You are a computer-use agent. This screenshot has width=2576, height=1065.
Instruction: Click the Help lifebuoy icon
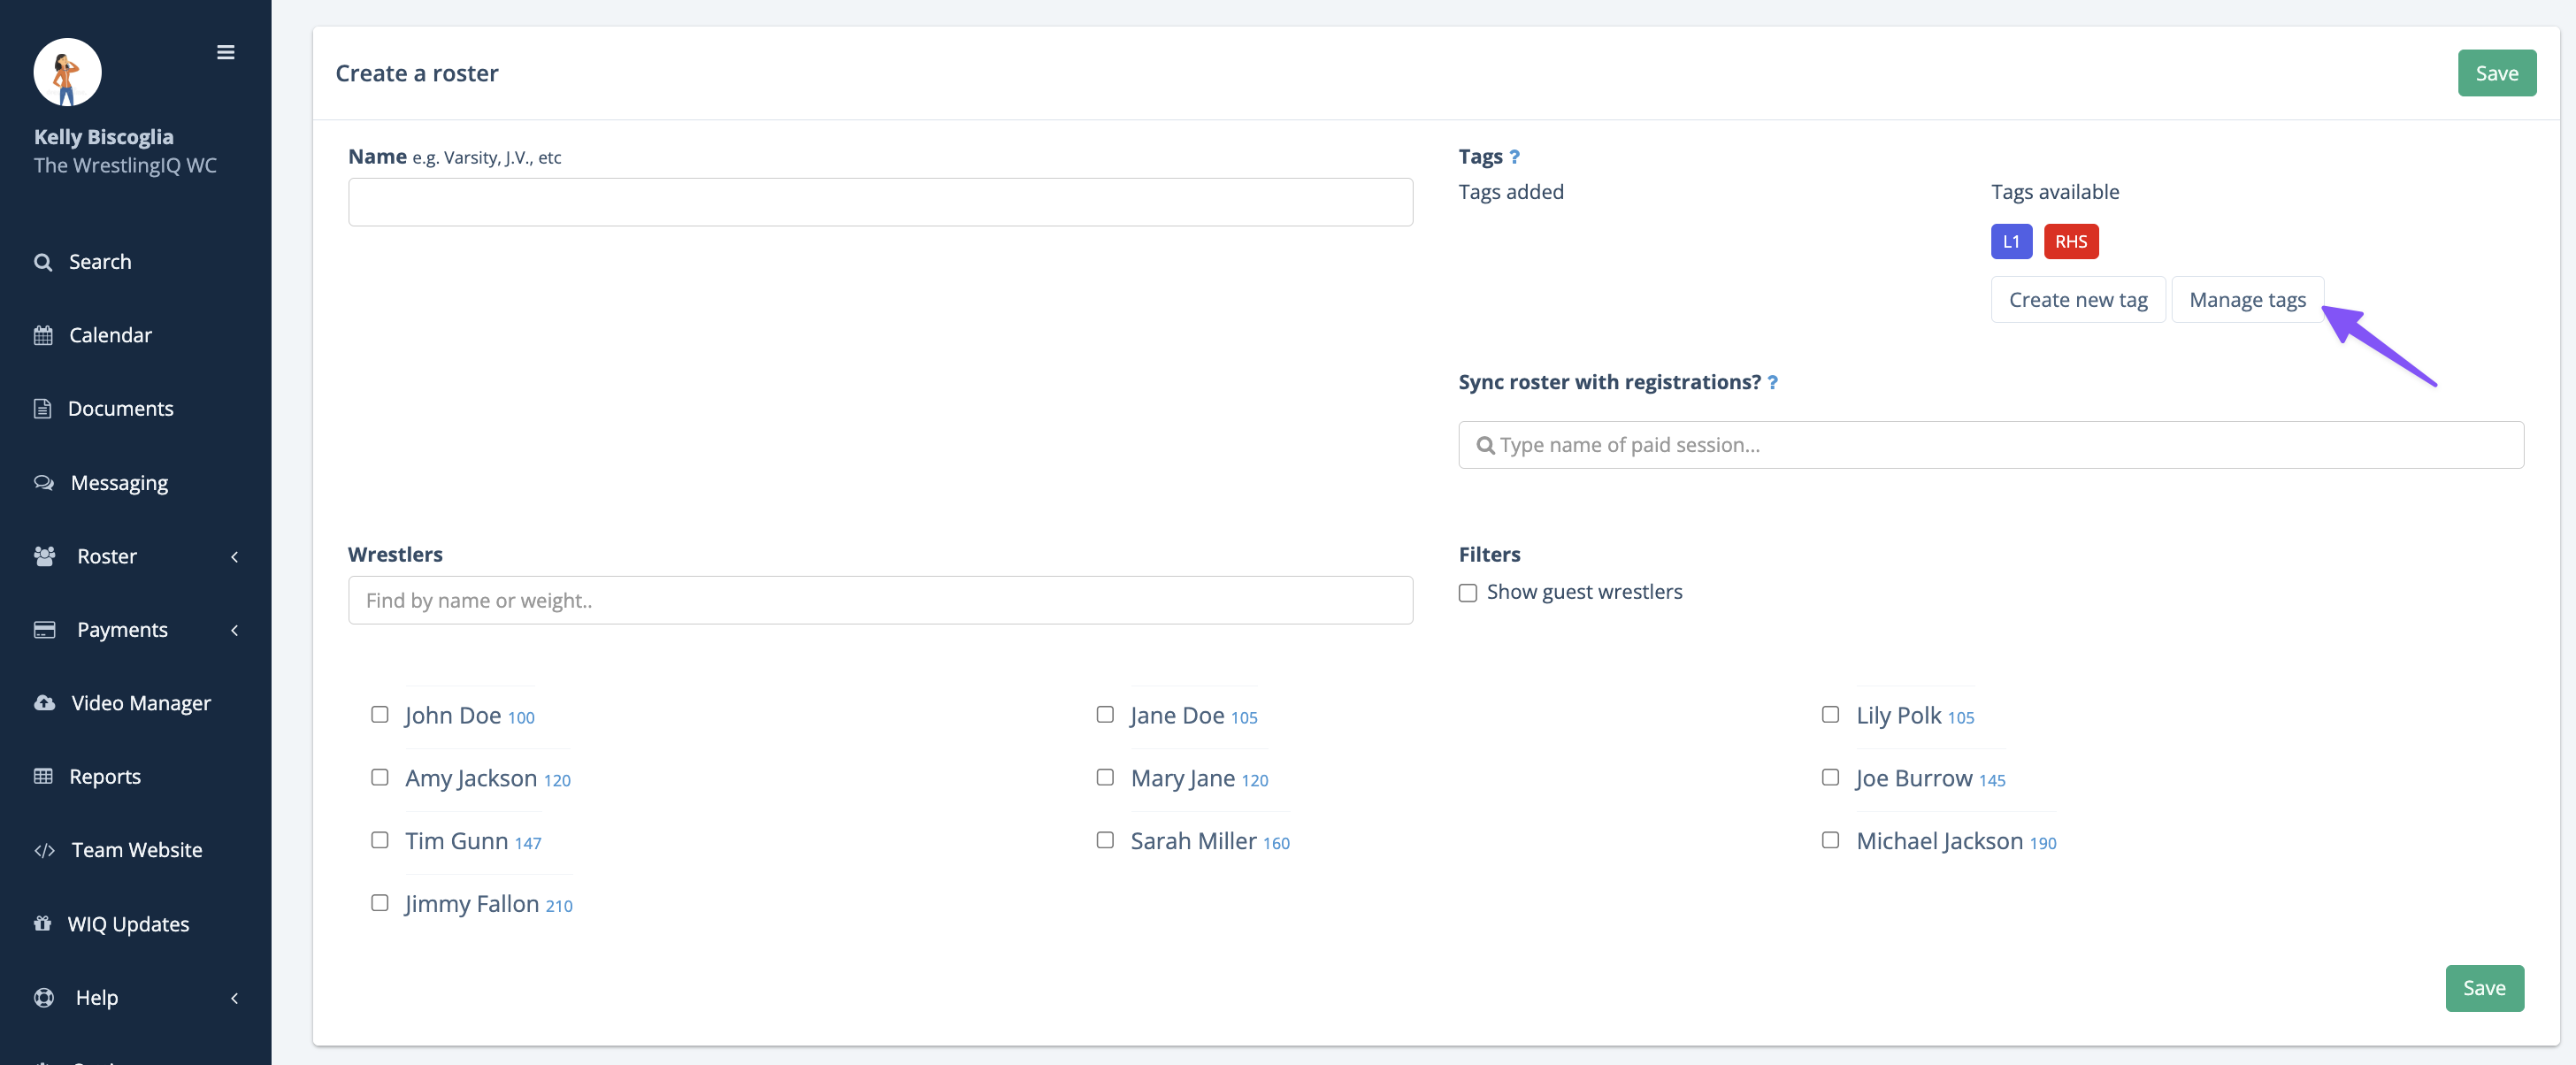coord(44,997)
